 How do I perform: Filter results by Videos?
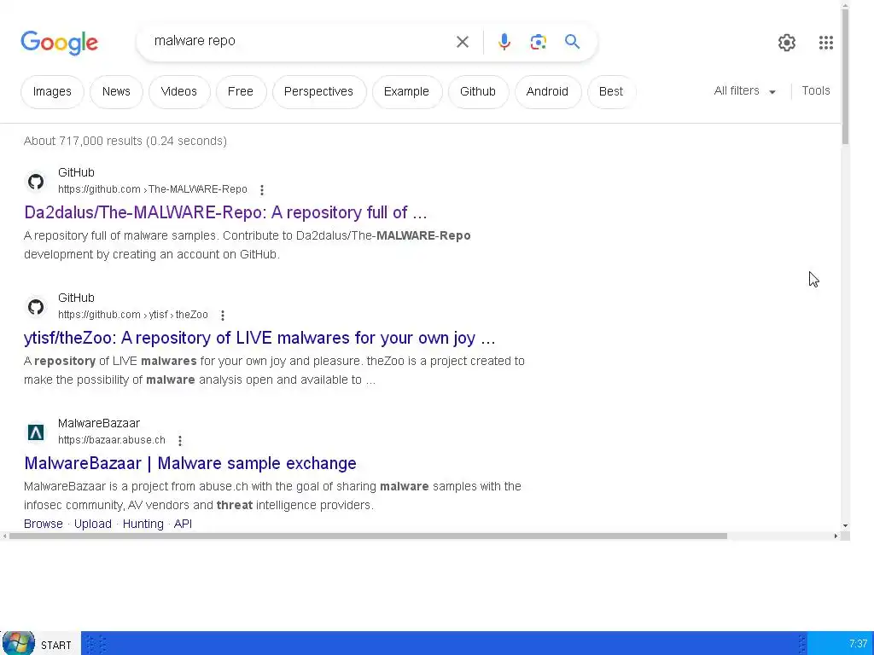(179, 91)
